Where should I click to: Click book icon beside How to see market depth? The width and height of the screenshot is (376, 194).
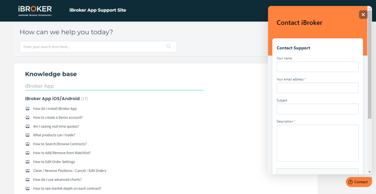click(x=28, y=188)
